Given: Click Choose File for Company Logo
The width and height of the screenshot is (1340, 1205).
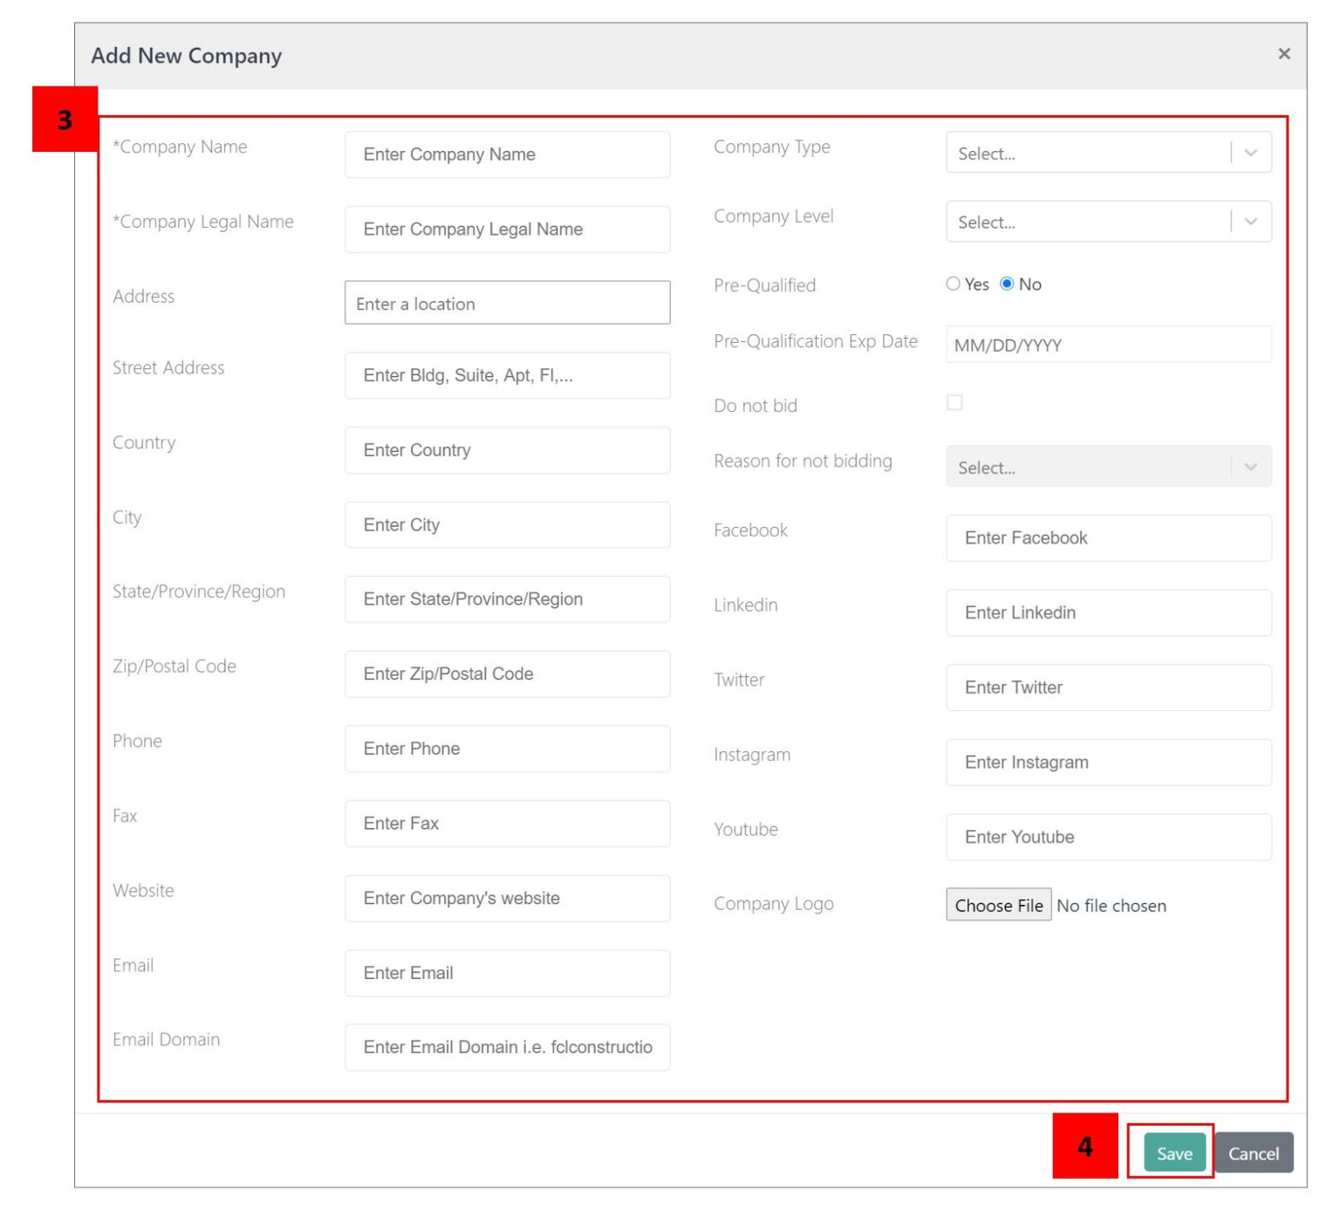Looking at the screenshot, I should click(x=998, y=905).
